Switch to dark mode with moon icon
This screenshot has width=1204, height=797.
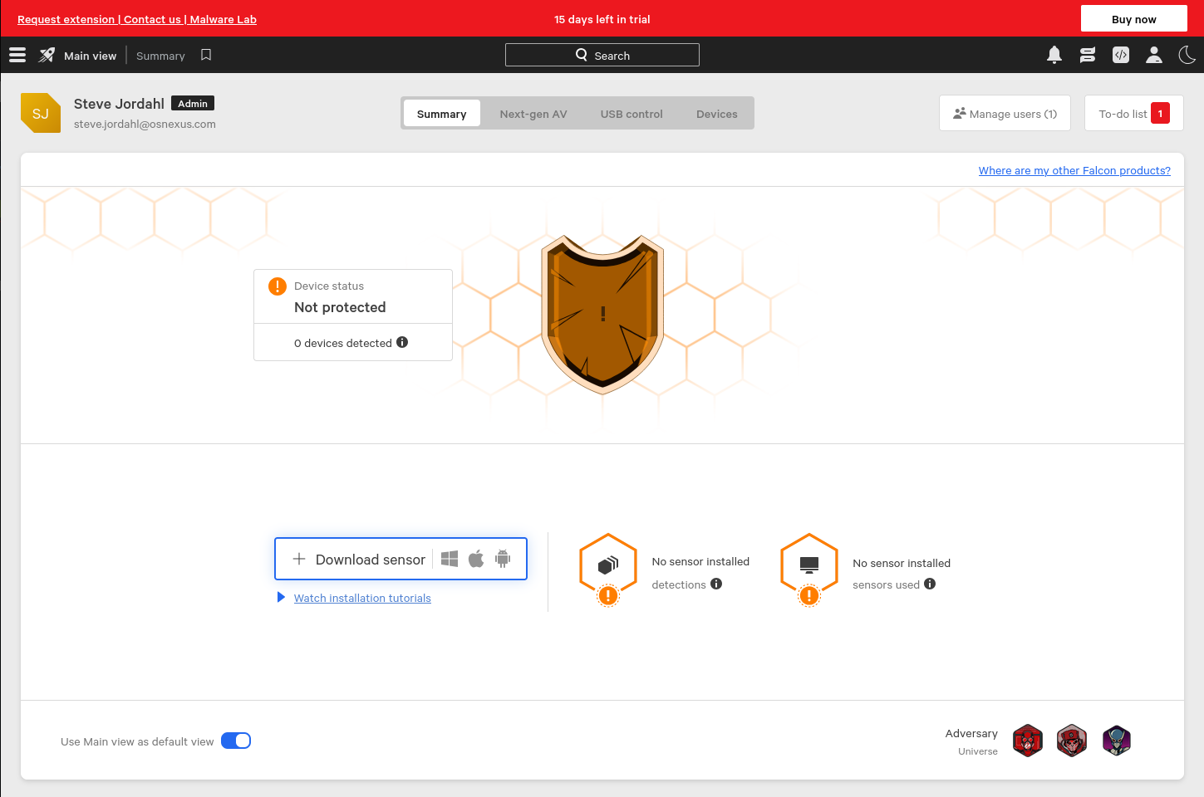tap(1187, 55)
